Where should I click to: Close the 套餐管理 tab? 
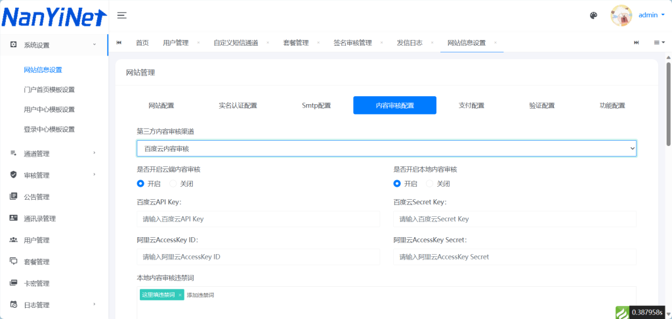318,43
